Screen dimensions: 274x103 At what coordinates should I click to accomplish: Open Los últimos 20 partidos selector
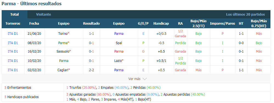pos(245,15)
